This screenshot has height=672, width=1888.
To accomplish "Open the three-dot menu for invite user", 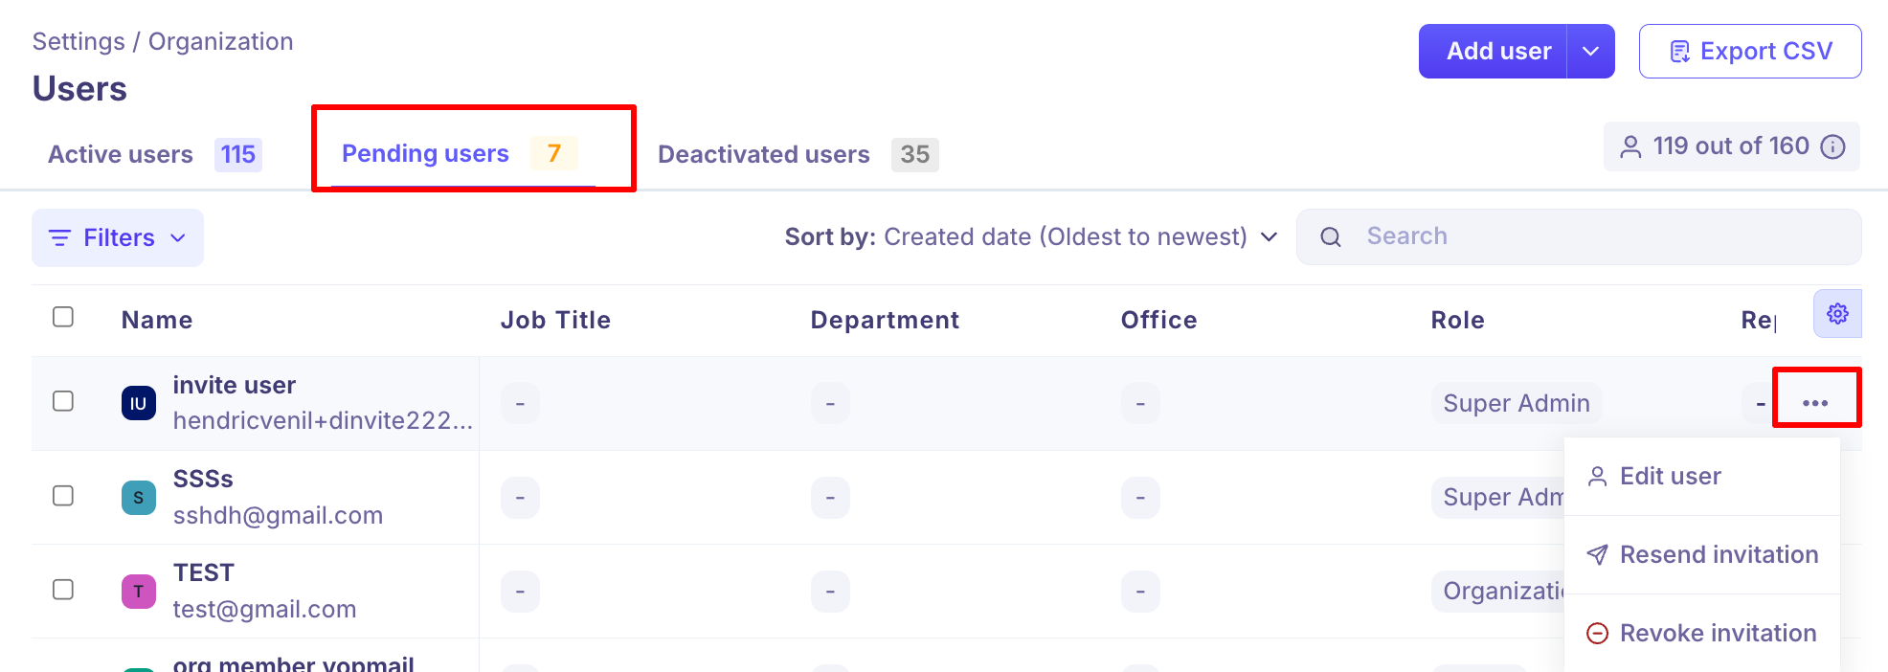I will point(1815,403).
